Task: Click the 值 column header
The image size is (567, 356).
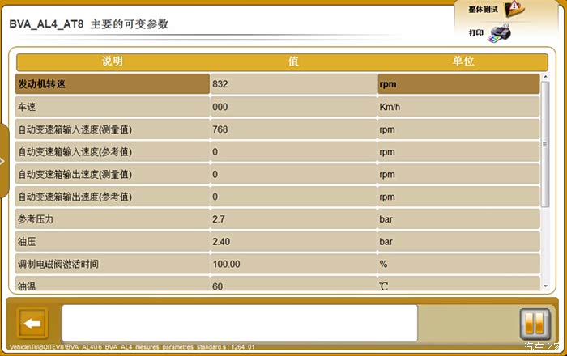Action: click(x=293, y=61)
